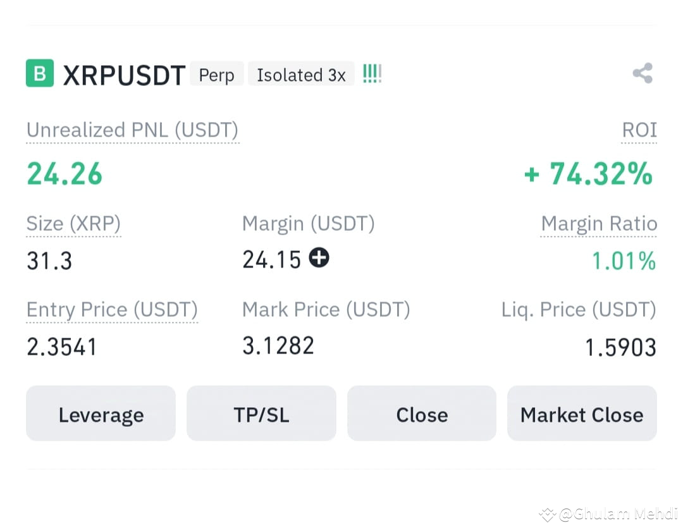Tap the green B buy-side badge
683x528 pixels.
click(x=40, y=73)
